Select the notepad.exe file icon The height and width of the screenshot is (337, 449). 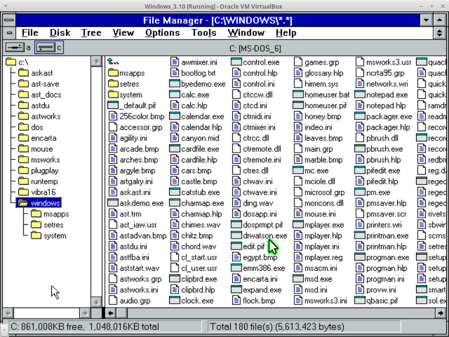coord(360,95)
